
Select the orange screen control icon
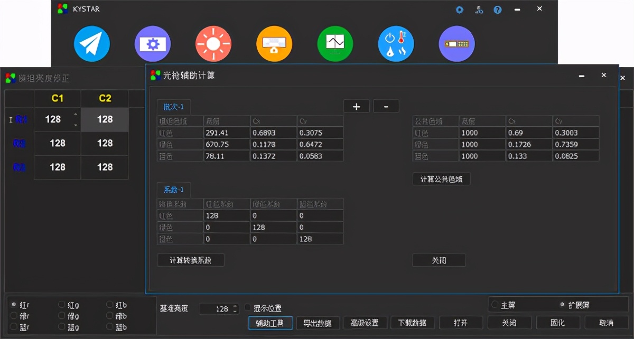click(x=274, y=43)
